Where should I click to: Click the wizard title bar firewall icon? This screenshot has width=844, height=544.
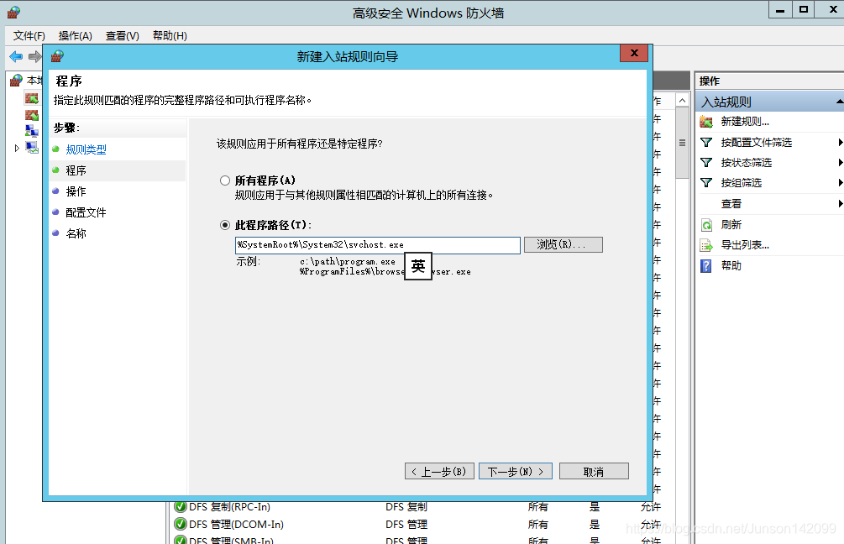[x=57, y=56]
